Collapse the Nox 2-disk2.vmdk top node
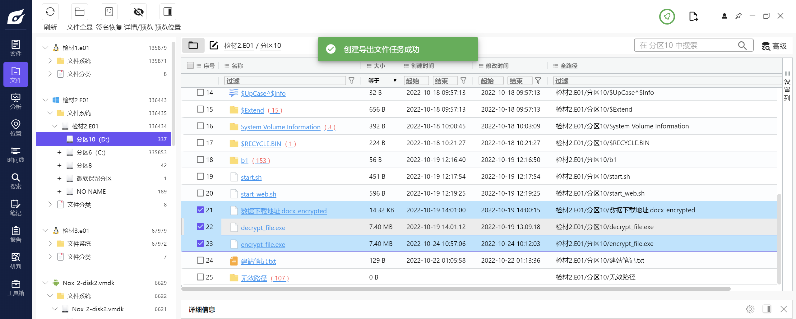 coord(45,283)
